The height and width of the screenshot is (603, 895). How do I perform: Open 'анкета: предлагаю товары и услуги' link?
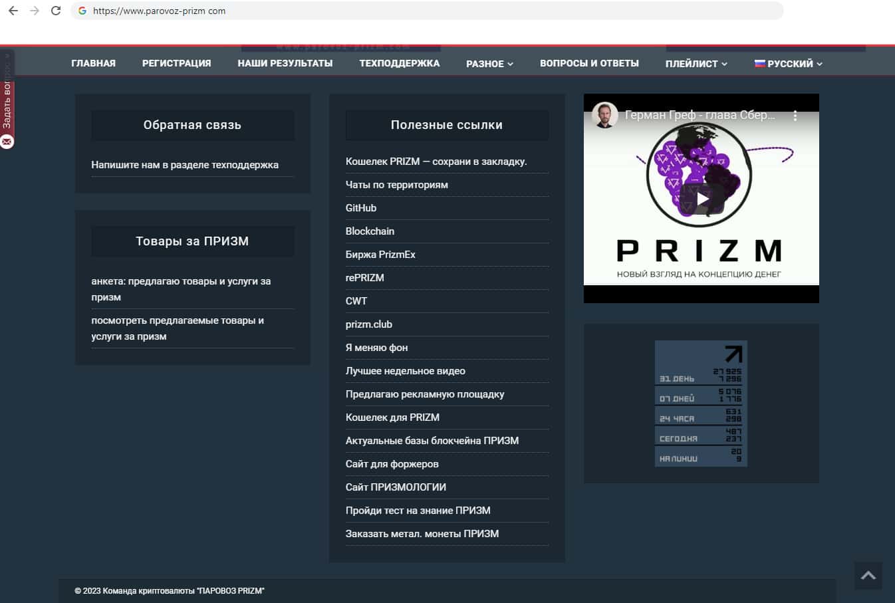[181, 289]
